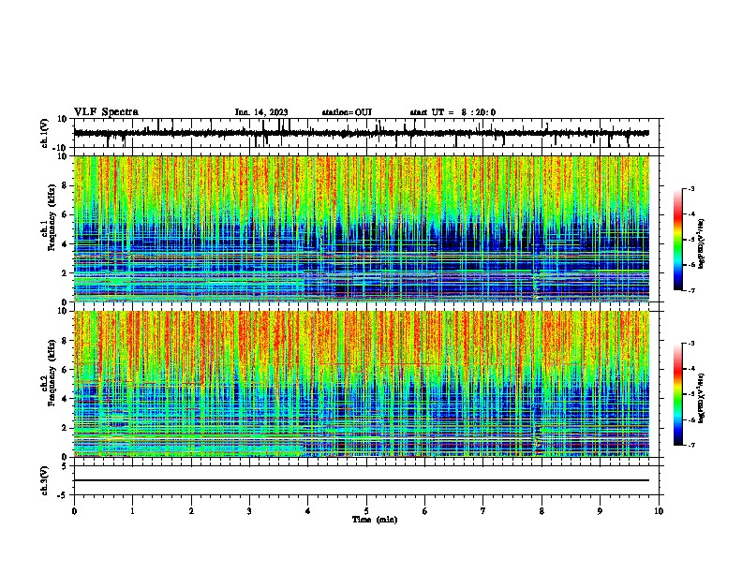Click the "-3" tick on the ch.1 colorbar

point(690,188)
